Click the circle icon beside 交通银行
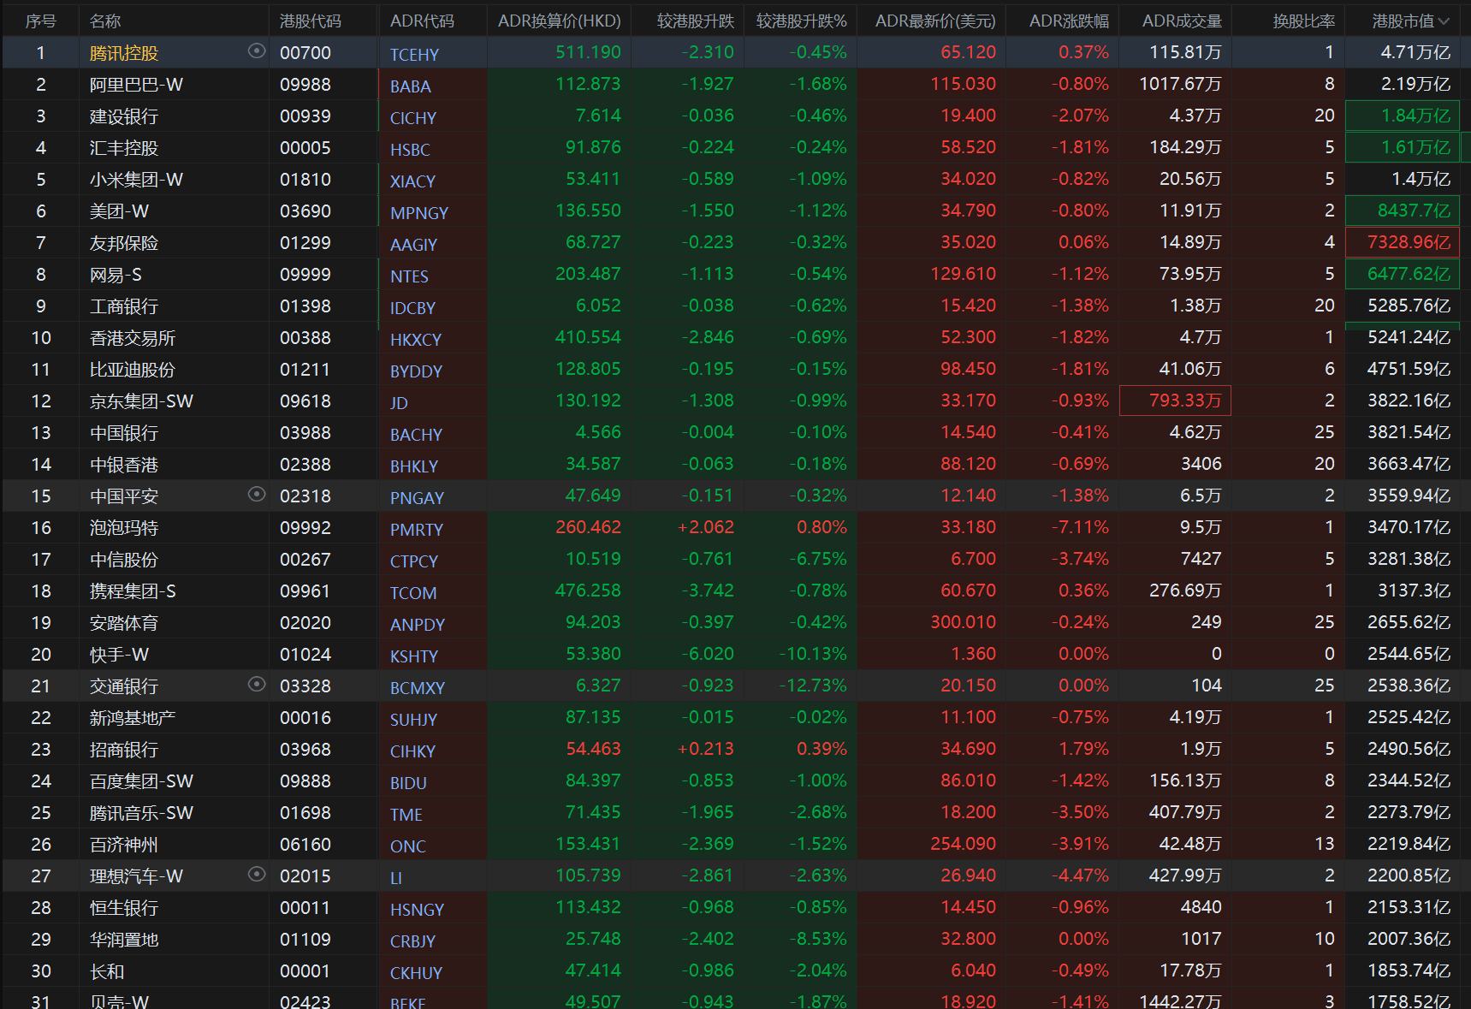The height and width of the screenshot is (1009, 1471). 256,685
